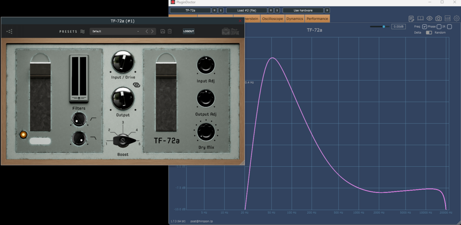Enable the Freq checkbox

click(x=424, y=26)
